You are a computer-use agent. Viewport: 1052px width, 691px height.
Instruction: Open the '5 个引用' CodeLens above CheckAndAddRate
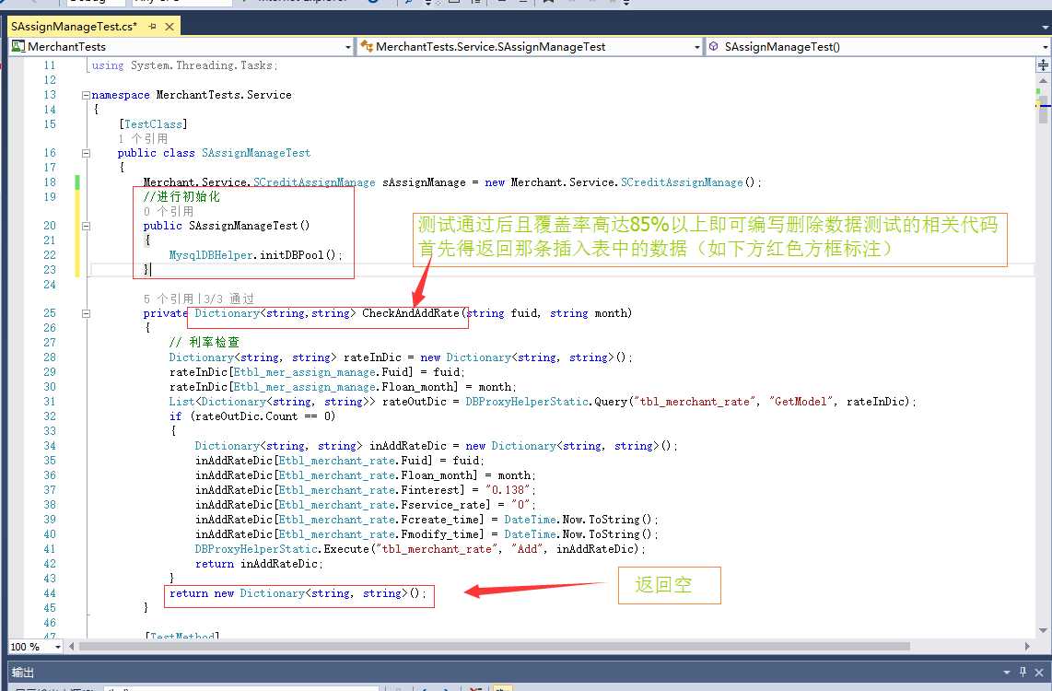pos(169,299)
